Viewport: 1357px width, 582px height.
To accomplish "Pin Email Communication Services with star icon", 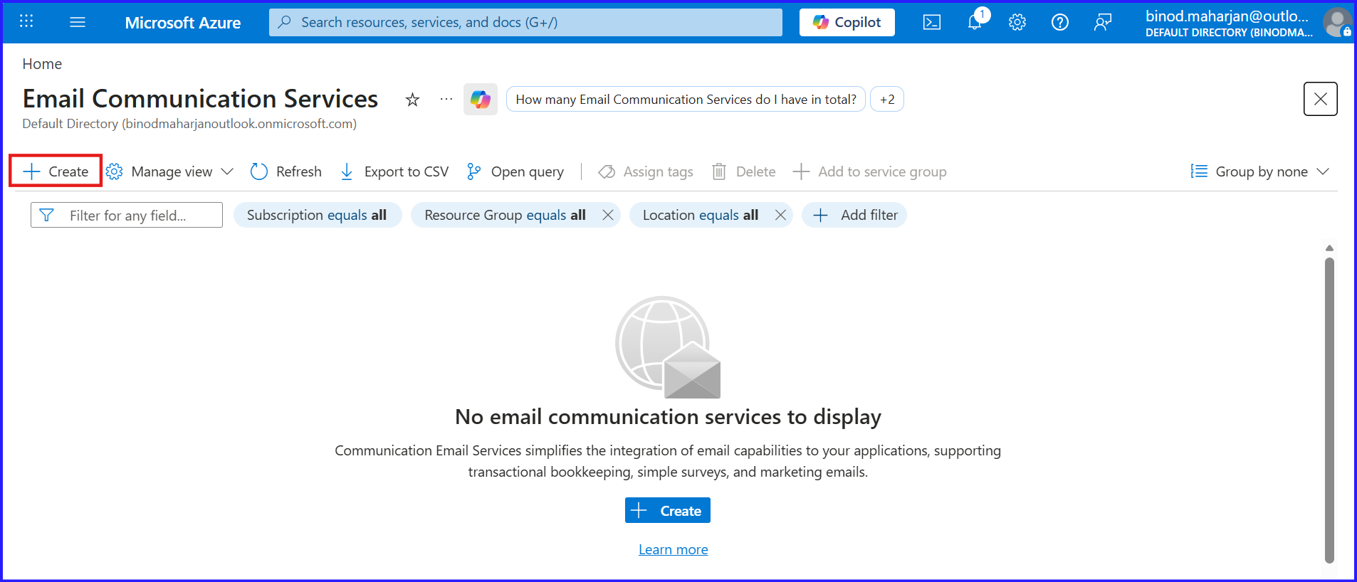I will tap(412, 100).
